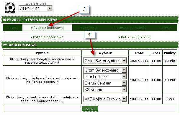
Task: Open the AKS Kojbud Zdrowia dropdown
Action: [105, 99]
